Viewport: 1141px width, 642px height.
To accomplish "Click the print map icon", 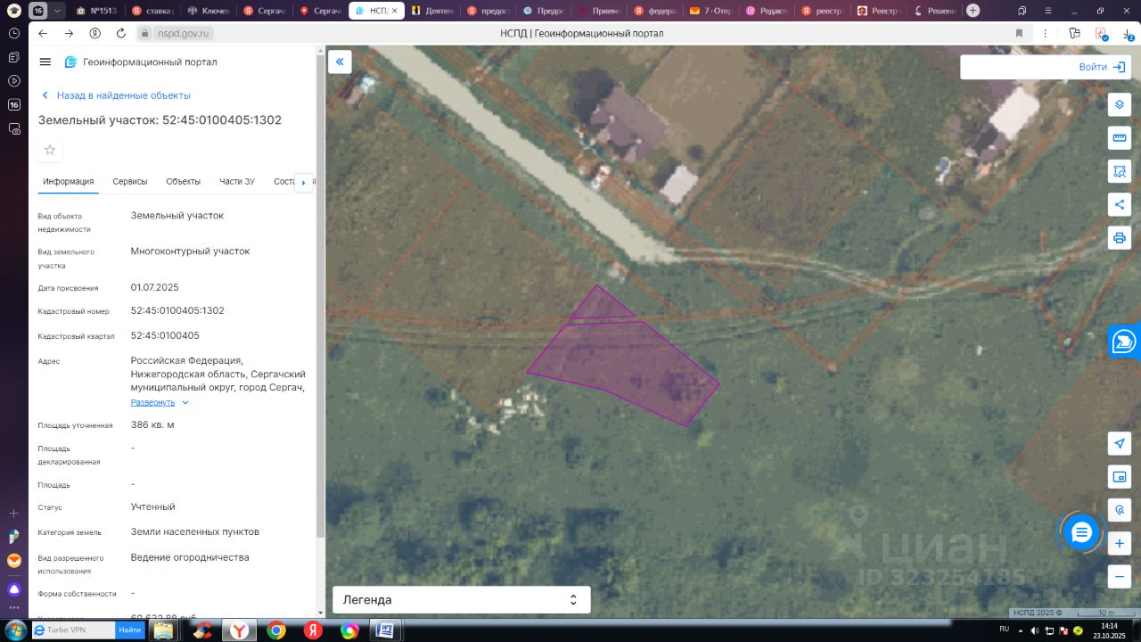I will pos(1120,238).
